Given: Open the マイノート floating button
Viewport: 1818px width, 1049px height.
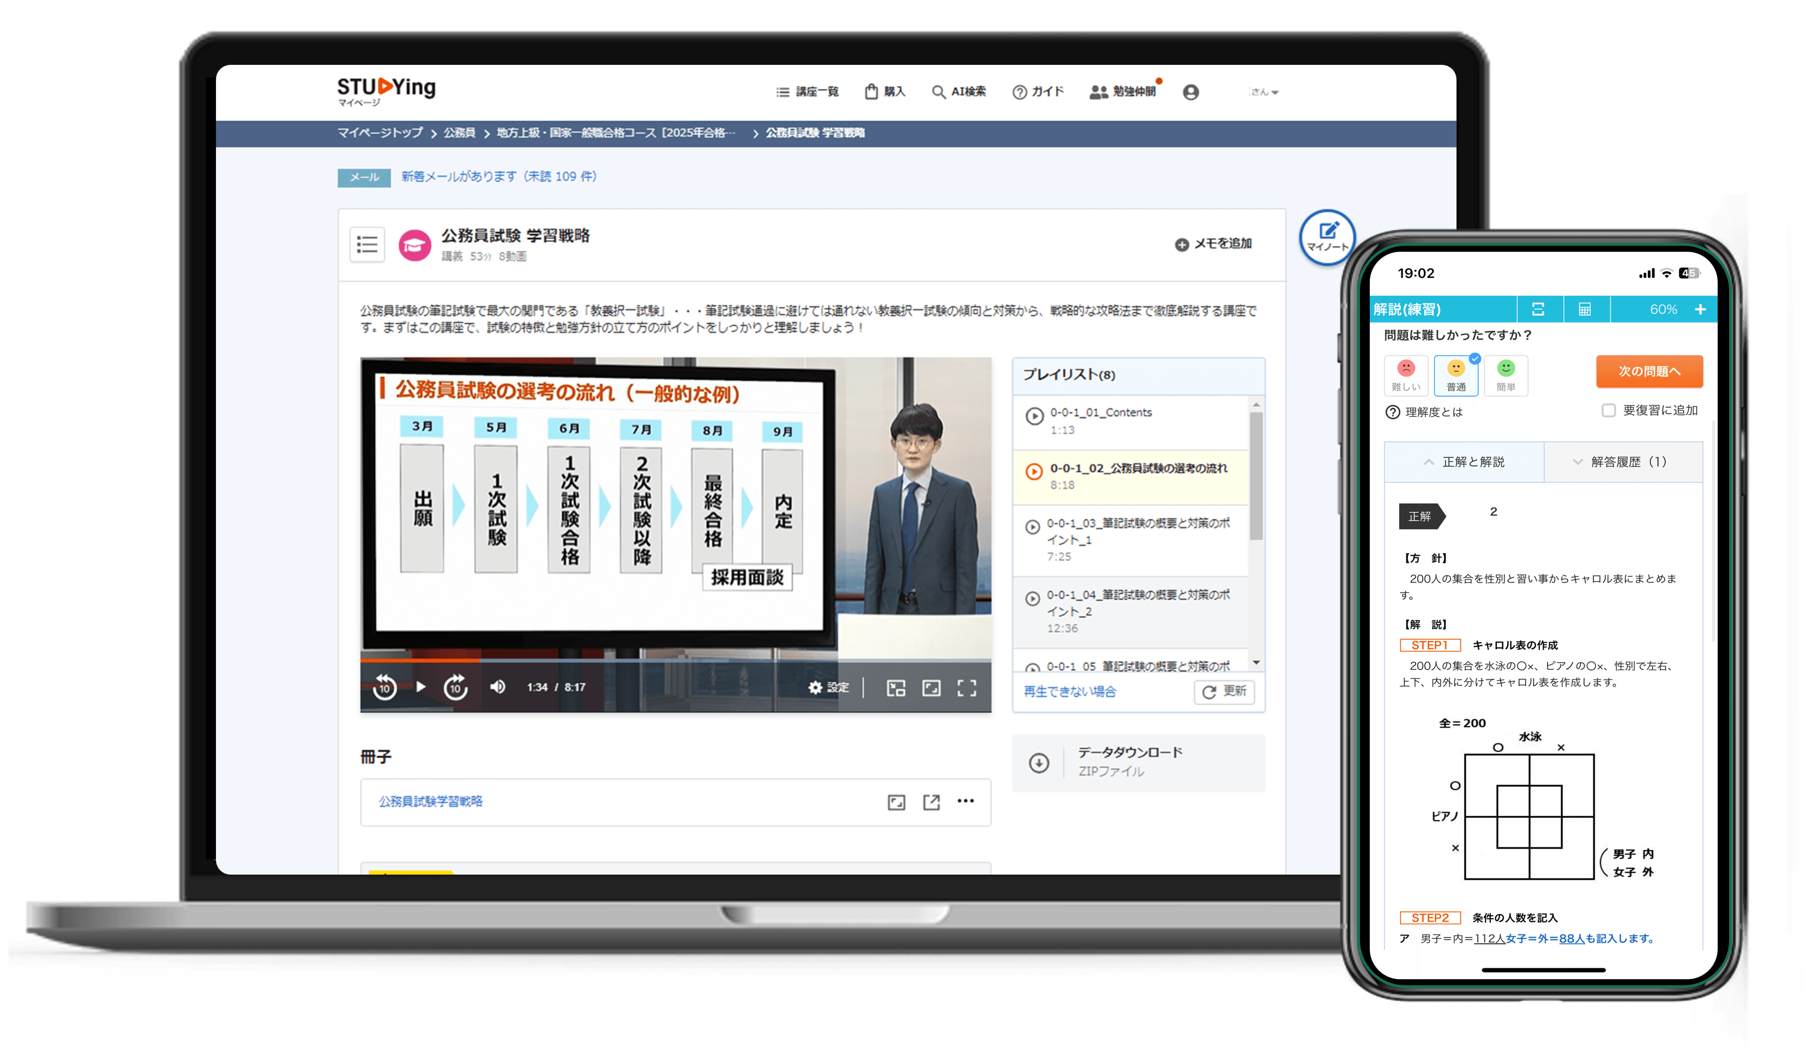Looking at the screenshot, I should click(x=1327, y=238).
